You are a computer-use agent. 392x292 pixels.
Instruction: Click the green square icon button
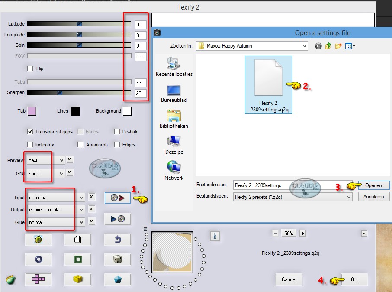(78, 259)
